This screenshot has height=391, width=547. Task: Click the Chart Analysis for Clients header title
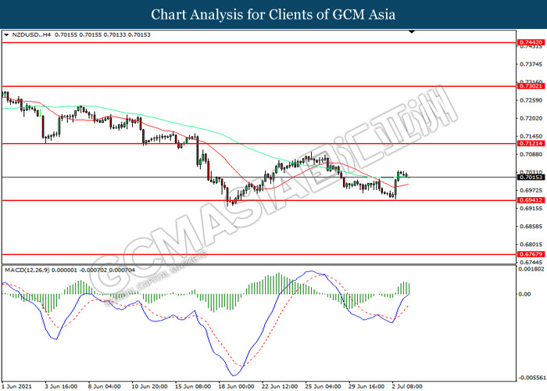pyautogui.click(x=273, y=15)
